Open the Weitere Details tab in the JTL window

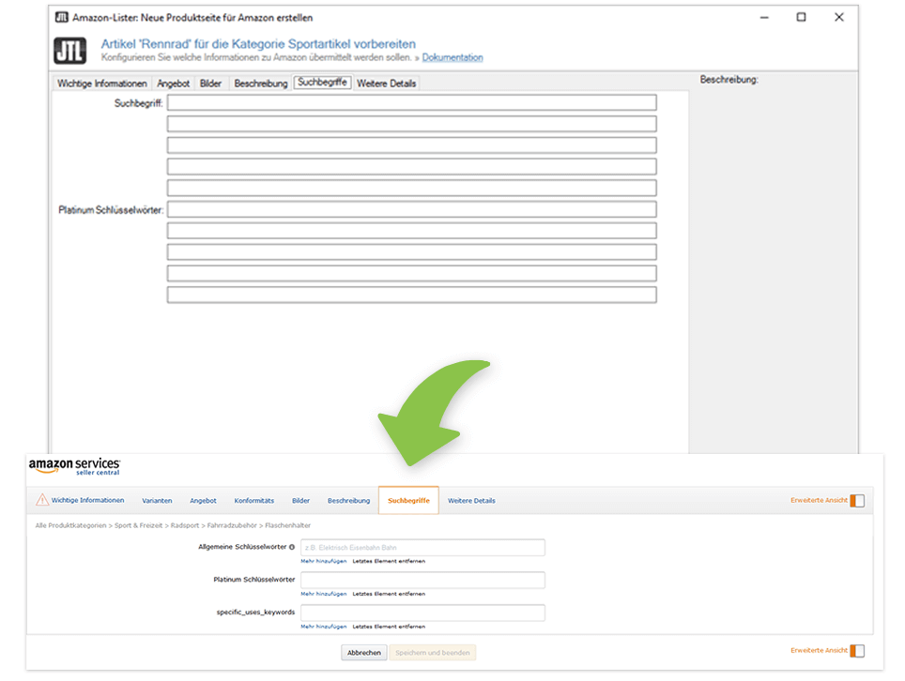[386, 83]
